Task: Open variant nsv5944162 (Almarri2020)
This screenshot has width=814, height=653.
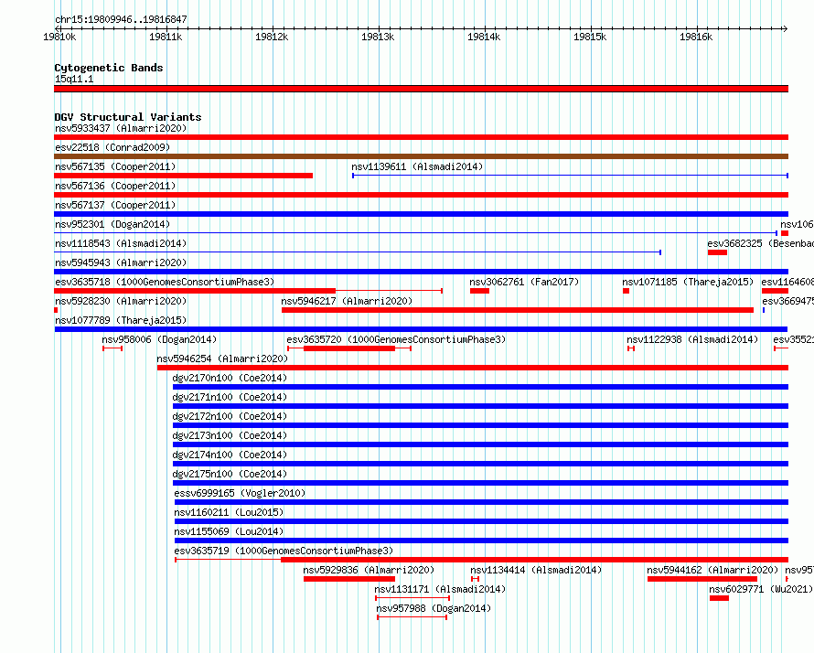Action: click(712, 570)
